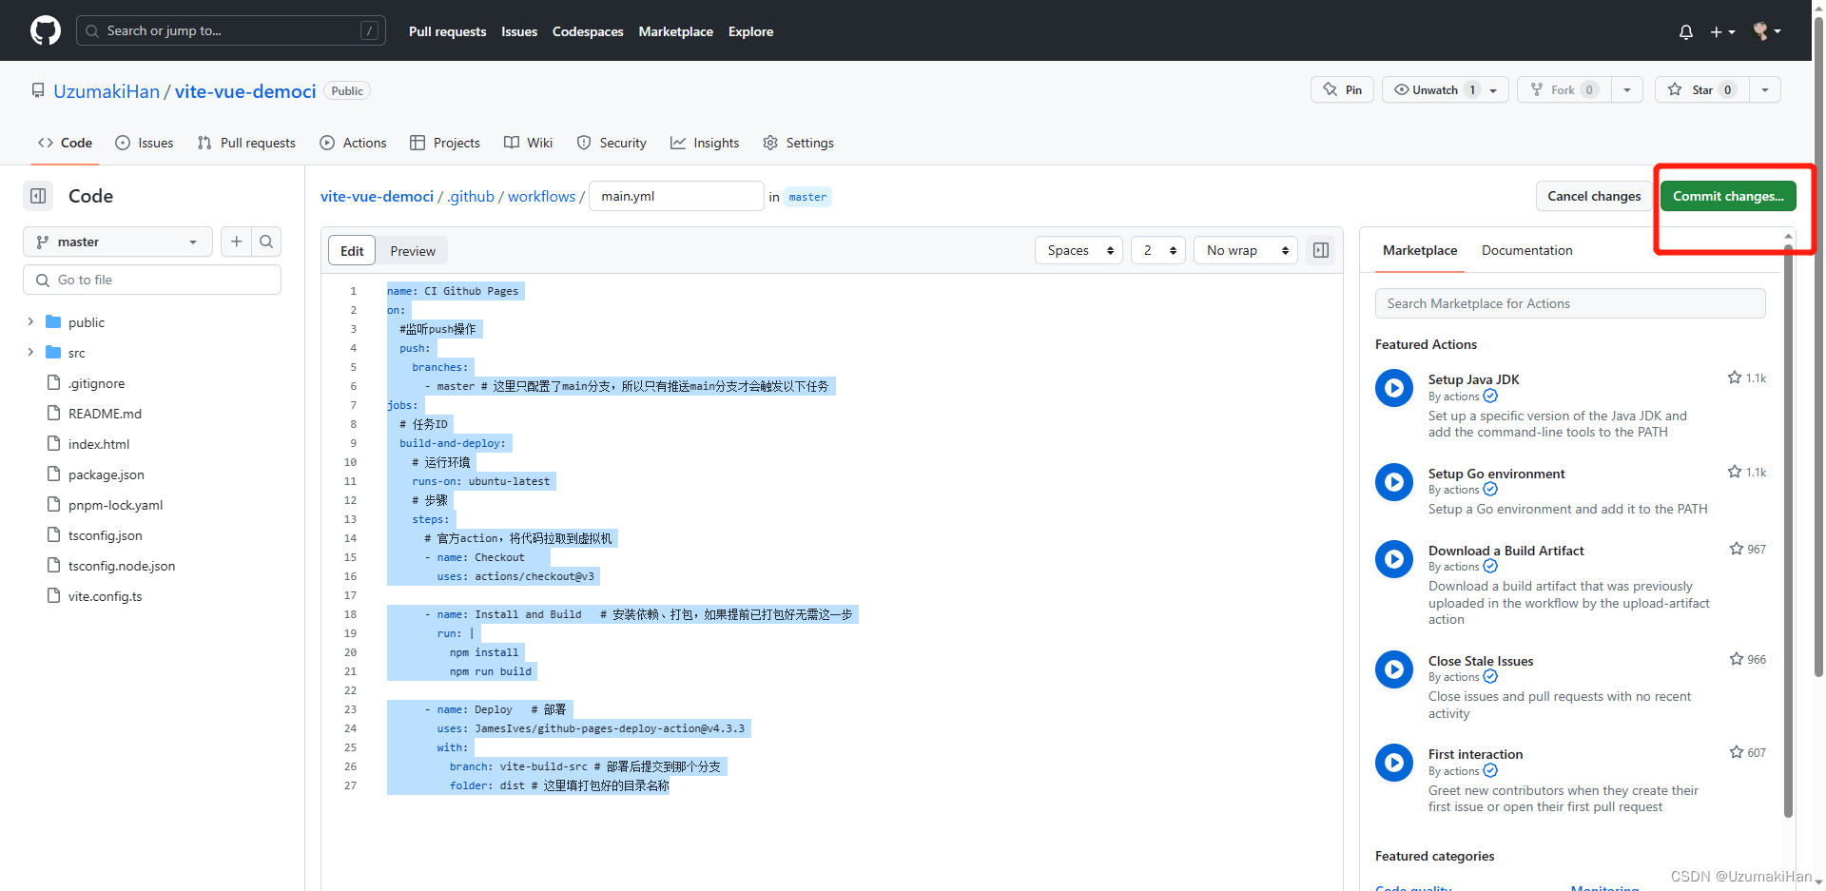Switch to the Preview tab
Viewport: 1826px width, 891px height.
[412, 250]
